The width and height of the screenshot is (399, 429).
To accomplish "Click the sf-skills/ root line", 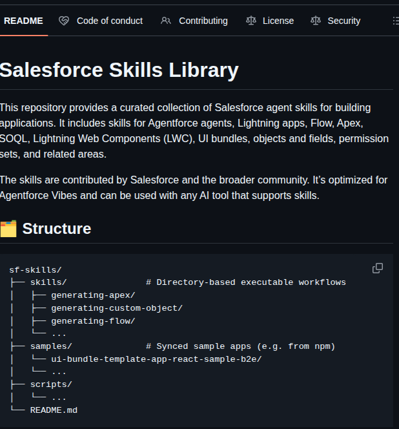I will 36,270.
